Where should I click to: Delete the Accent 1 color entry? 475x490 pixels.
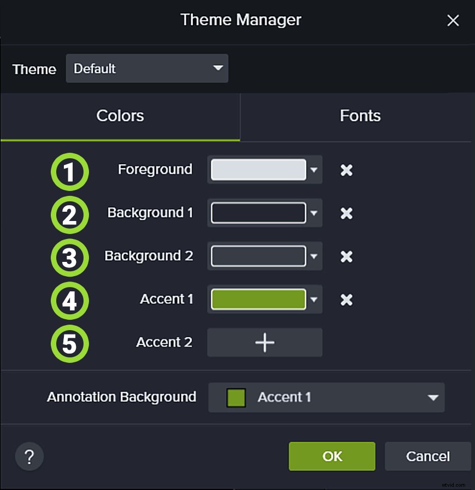tap(346, 300)
